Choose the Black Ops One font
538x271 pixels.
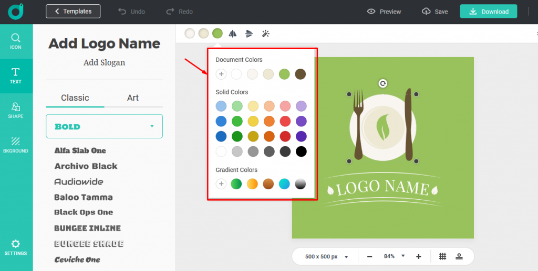pos(84,212)
